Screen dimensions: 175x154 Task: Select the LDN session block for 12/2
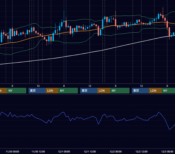(155, 91)
